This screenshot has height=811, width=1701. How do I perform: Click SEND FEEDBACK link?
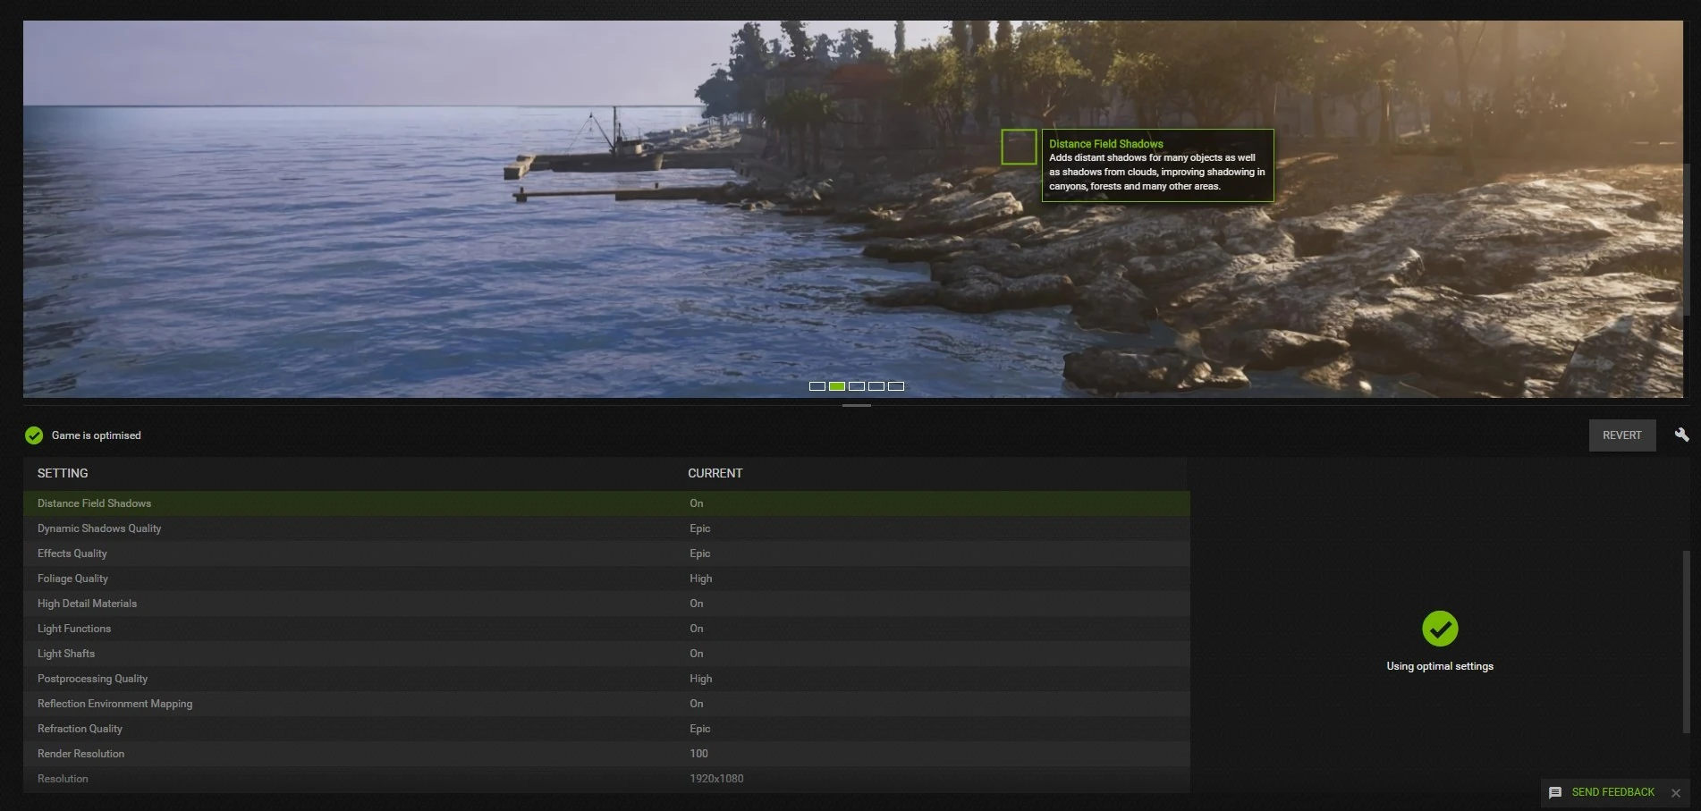pos(1612,792)
